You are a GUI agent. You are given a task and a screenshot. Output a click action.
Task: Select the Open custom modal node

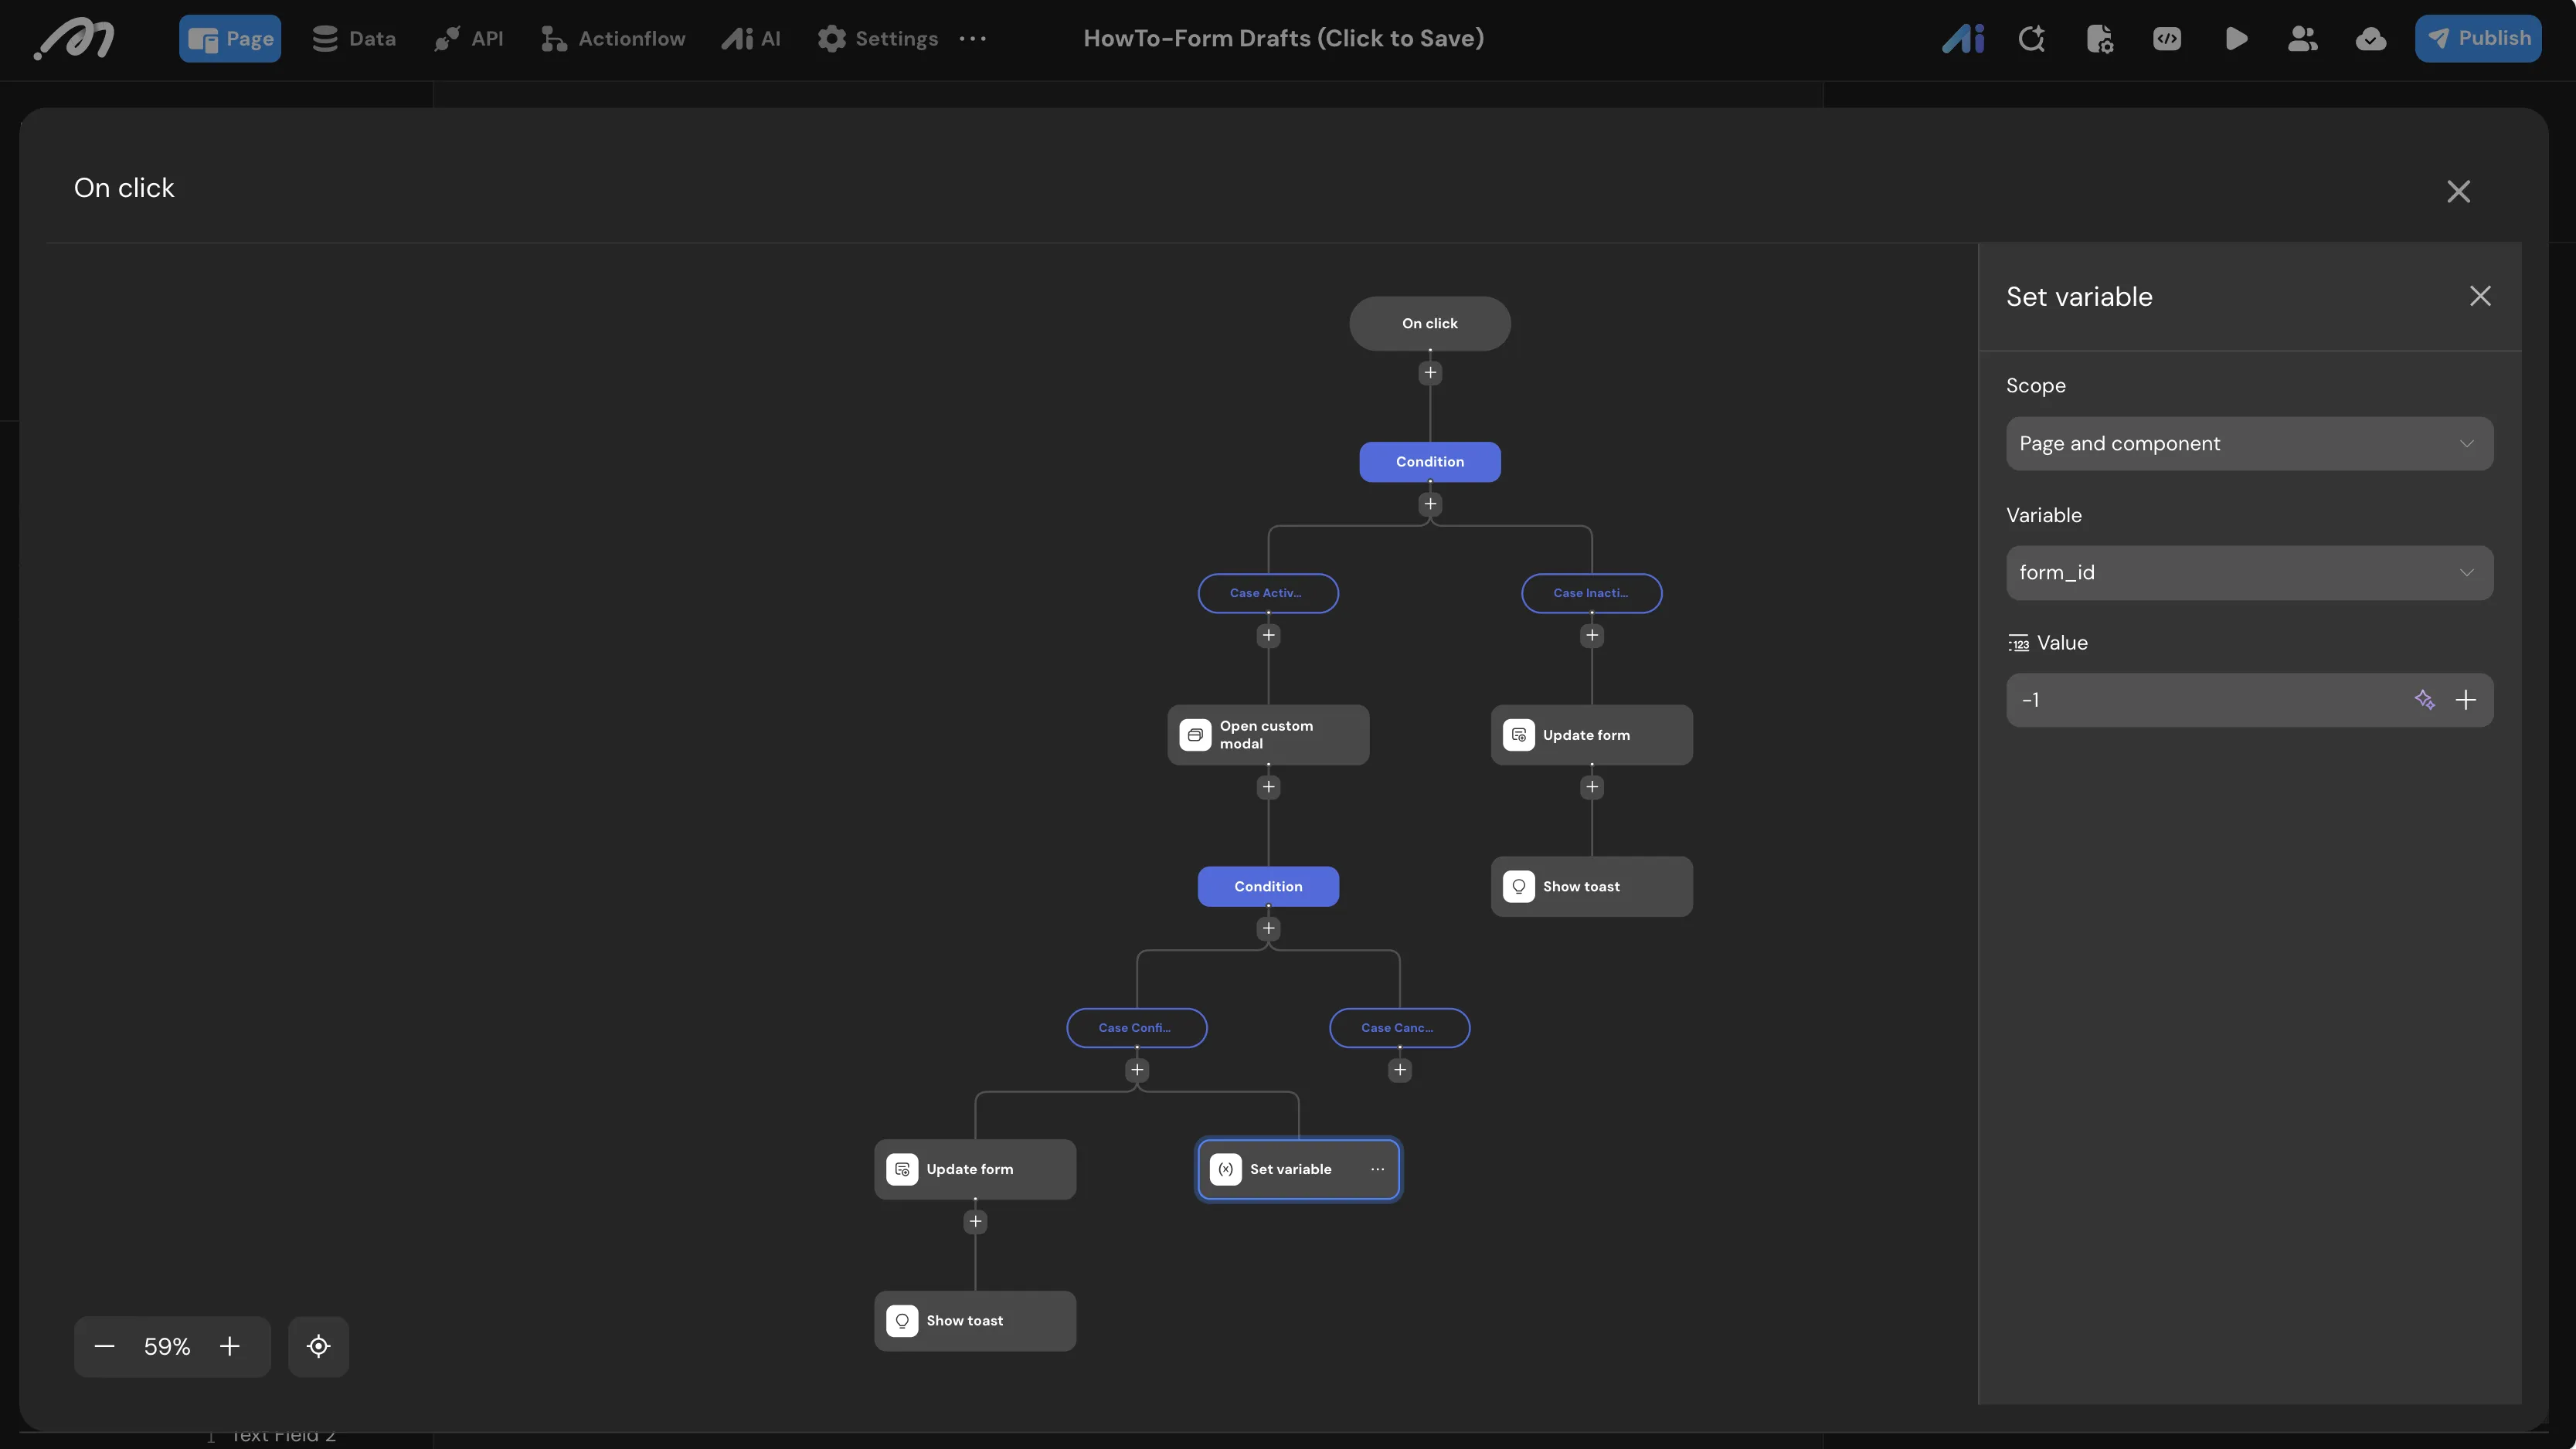click(x=1268, y=735)
